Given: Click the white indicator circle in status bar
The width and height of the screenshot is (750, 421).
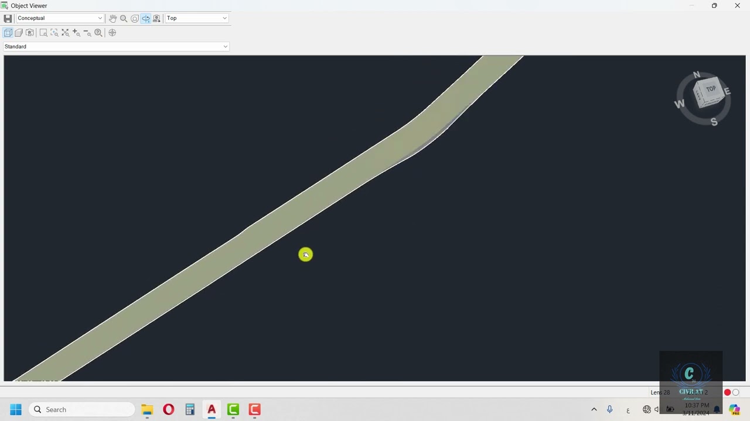Looking at the screenshot, I should tap(736, 392).
